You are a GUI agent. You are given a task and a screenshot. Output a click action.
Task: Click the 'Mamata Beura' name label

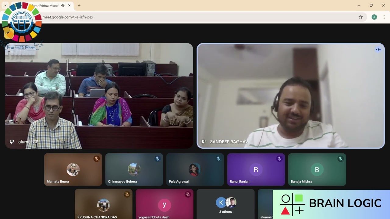click(58, 182)
